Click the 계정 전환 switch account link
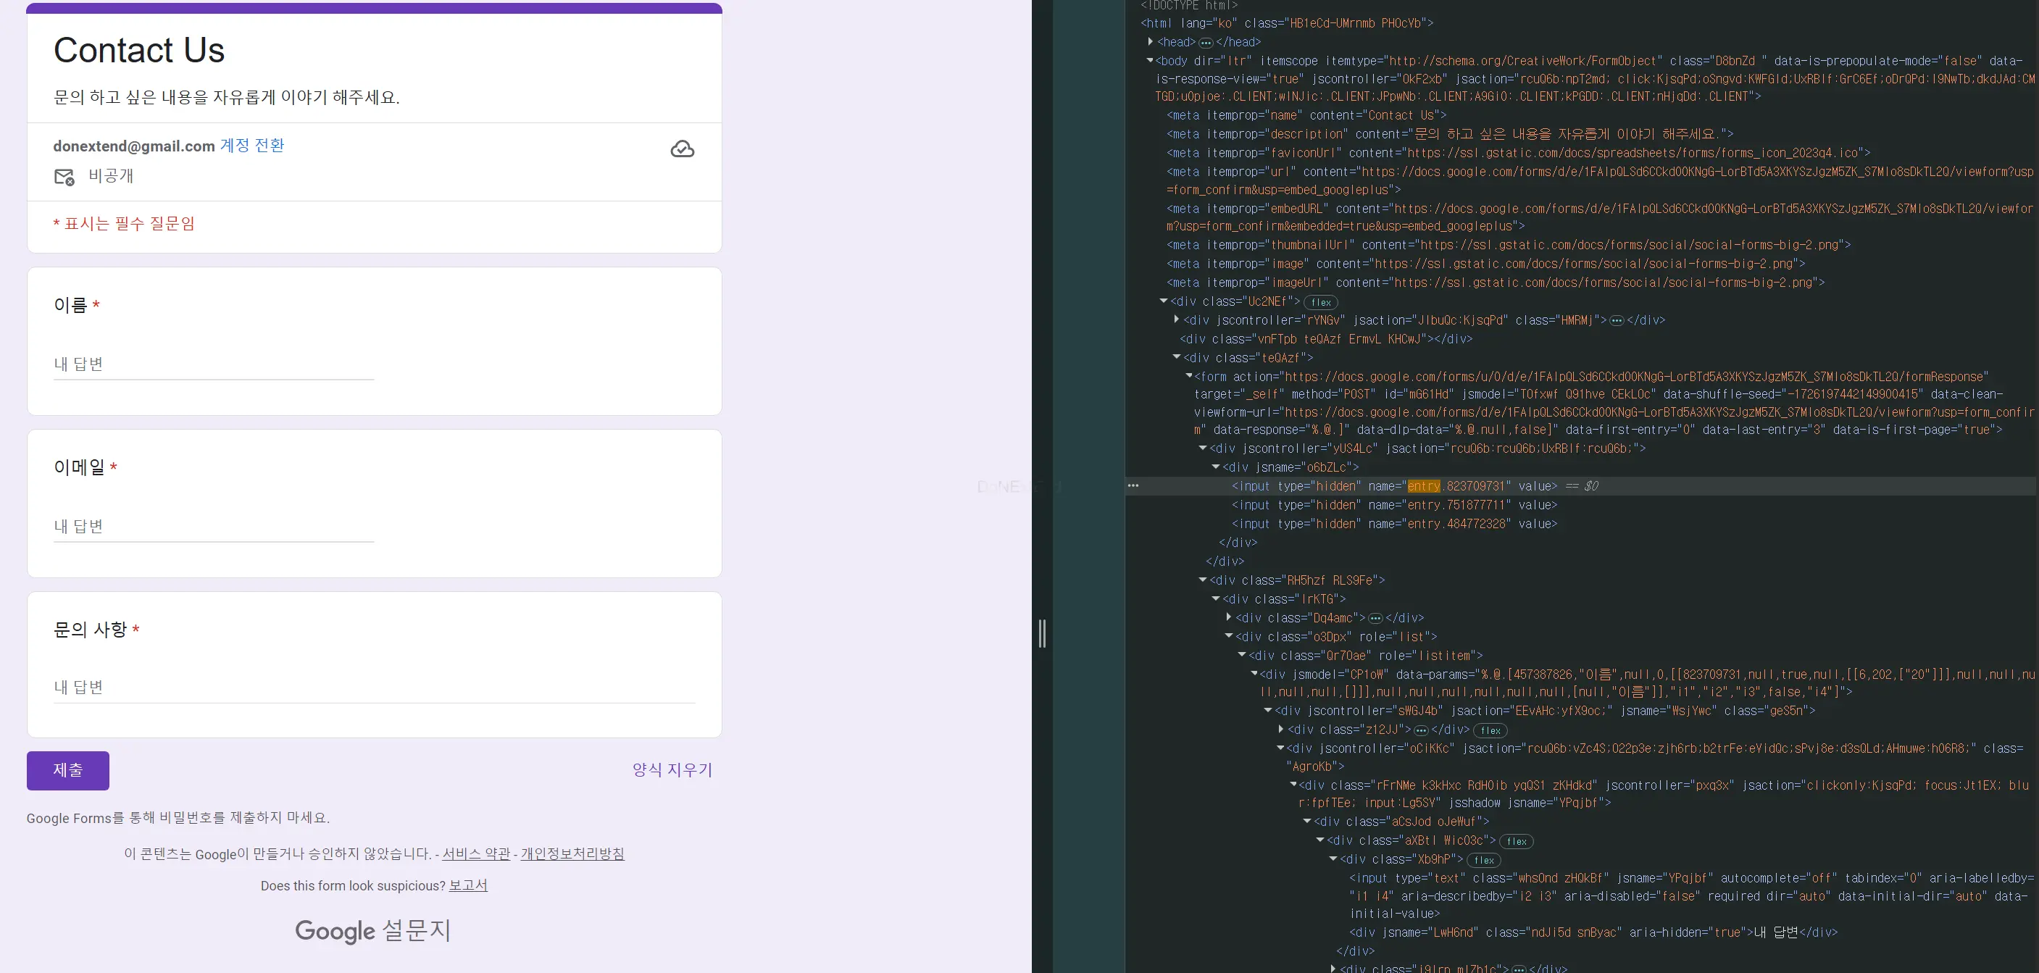 pyautogui.click(x=251, y=146)
